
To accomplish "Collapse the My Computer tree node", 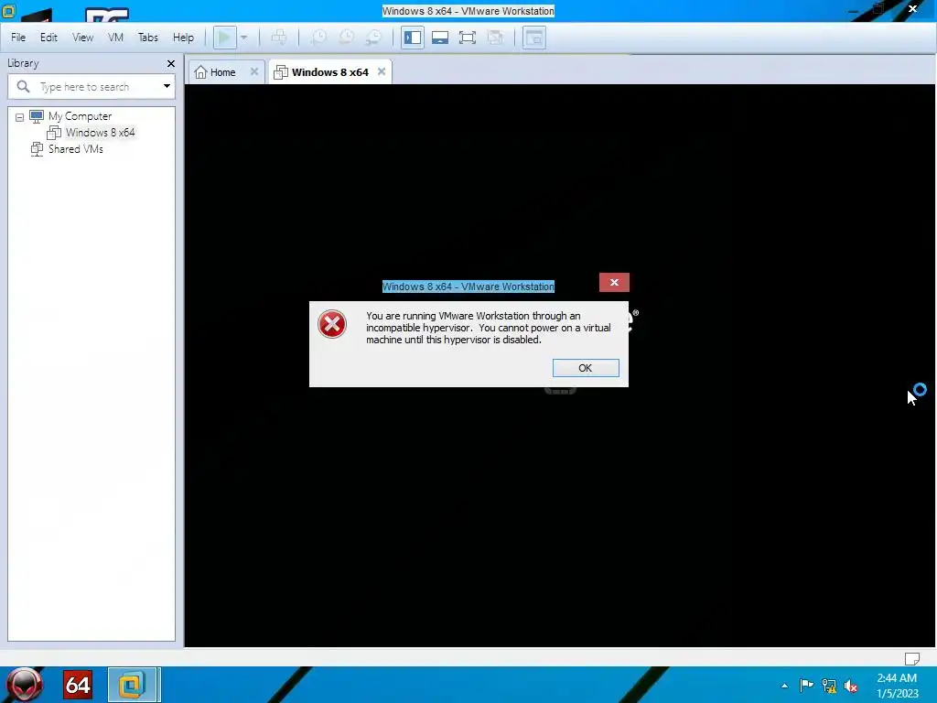I will coord(20,117).
